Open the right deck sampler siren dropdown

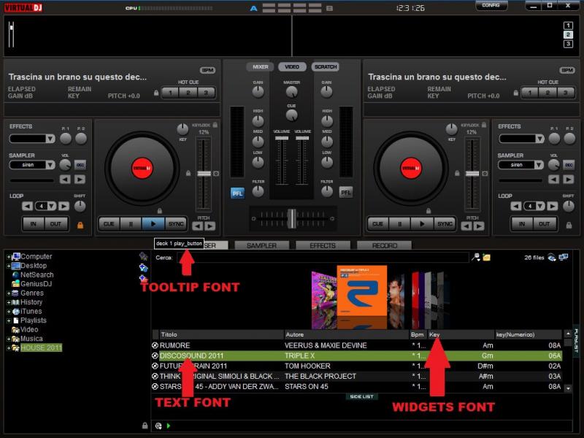point(539,165)
